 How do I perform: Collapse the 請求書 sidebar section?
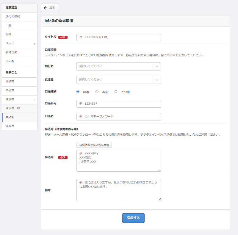pyautogui.click(x=34, y=99)
